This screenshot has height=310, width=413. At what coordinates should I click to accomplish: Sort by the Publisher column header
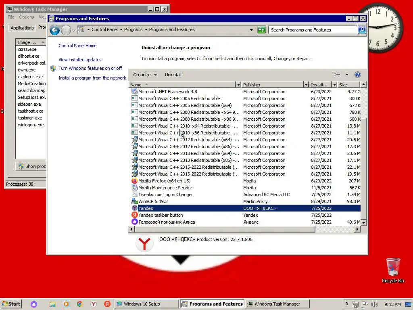[273, 85]
